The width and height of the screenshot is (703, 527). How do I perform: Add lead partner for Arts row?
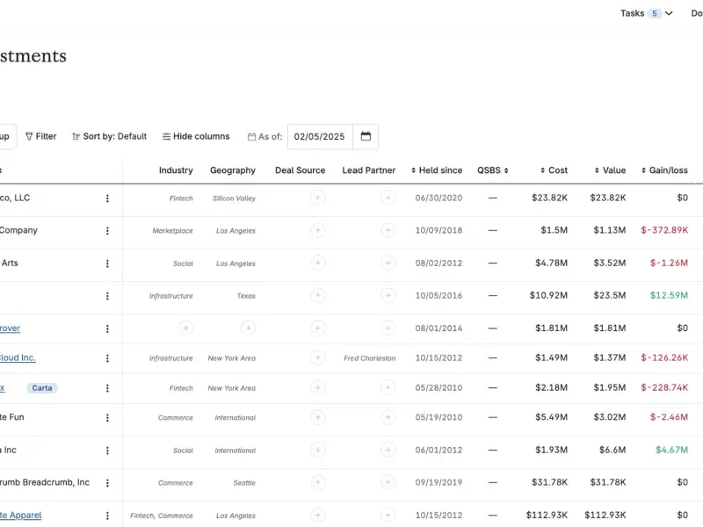[388, 263]
